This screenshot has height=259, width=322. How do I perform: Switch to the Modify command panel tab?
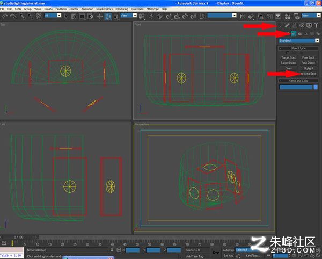coord(287,25)
